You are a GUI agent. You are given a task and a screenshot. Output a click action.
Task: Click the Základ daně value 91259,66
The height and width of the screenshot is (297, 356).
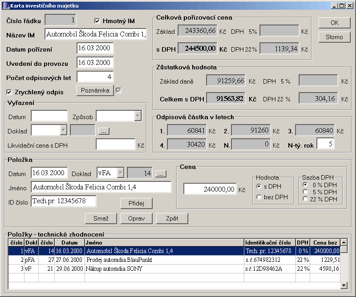point(226,80)
